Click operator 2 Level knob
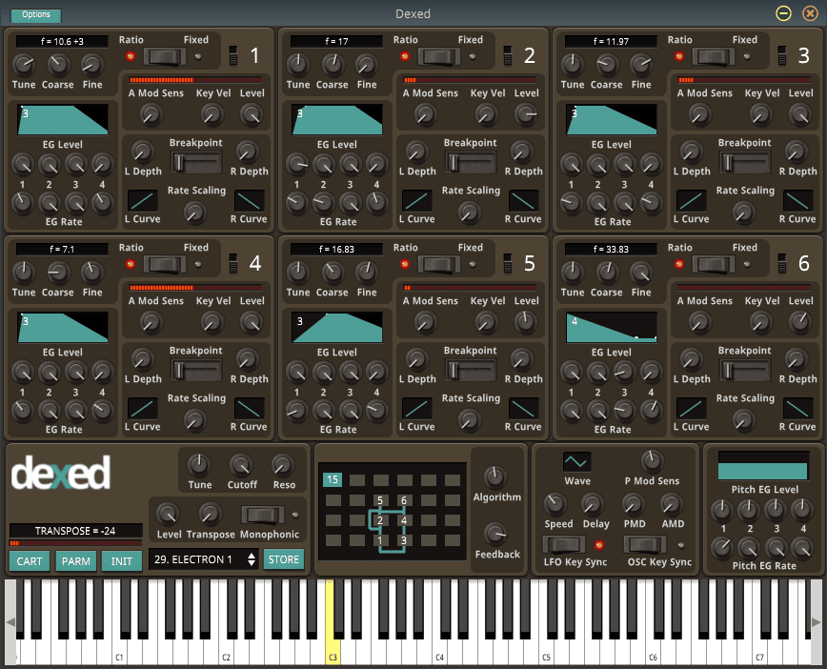 point(526,114)
